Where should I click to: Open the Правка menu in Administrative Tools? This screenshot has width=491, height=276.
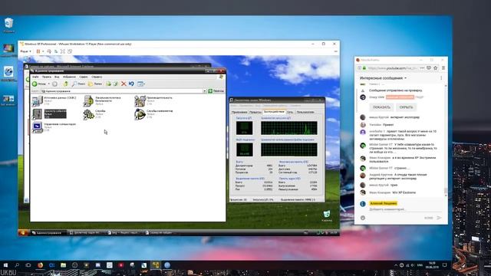point(46,77)
